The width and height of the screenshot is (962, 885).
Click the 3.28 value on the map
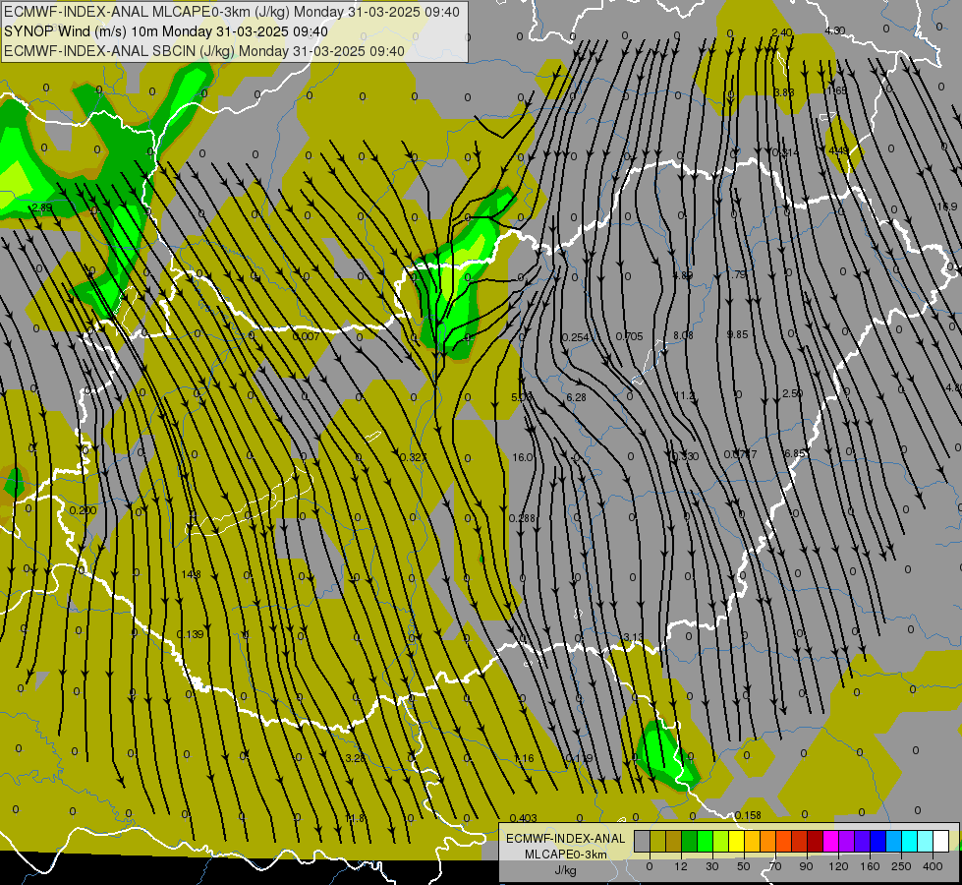tap(356, 758)
